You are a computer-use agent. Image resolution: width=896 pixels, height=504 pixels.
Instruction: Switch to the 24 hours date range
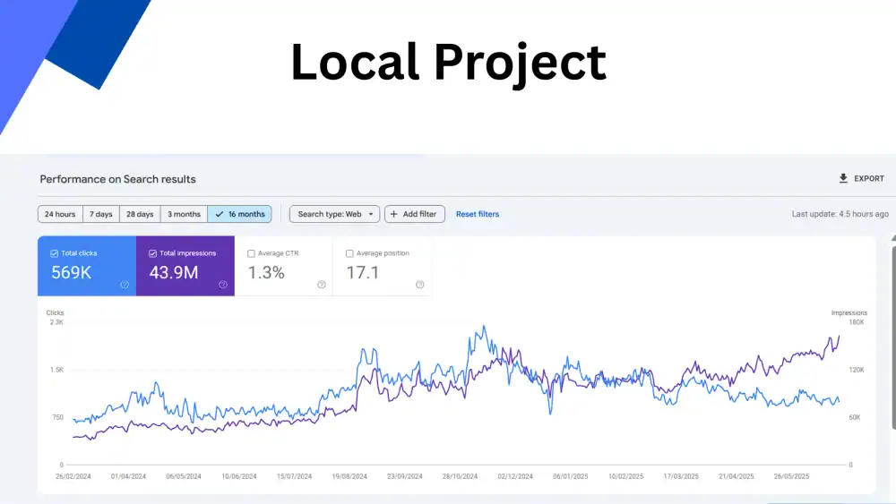click(60, 215)
